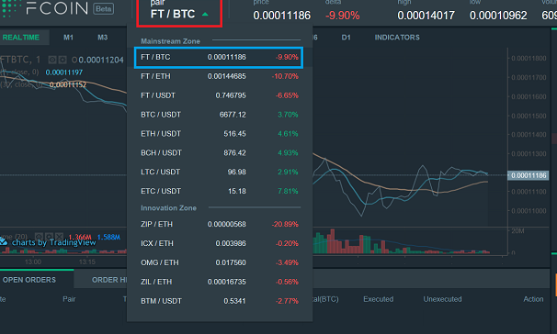Viewport: 557px width, 334px height.
Task: Click the Beta badge
Action: (104, 8)
